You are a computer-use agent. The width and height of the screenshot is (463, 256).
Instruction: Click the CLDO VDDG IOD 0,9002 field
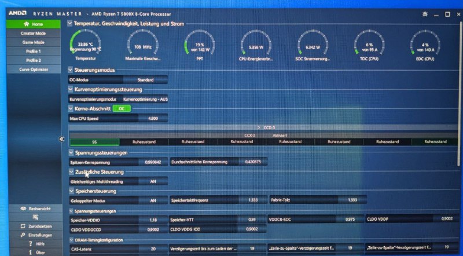(218, 229)
